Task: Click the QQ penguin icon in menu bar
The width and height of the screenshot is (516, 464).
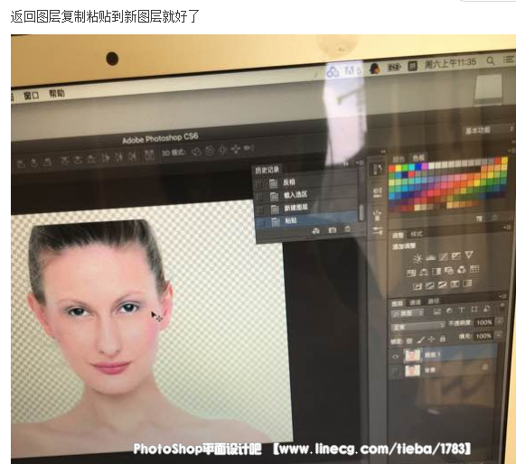Action: click(x=374, y=69)
